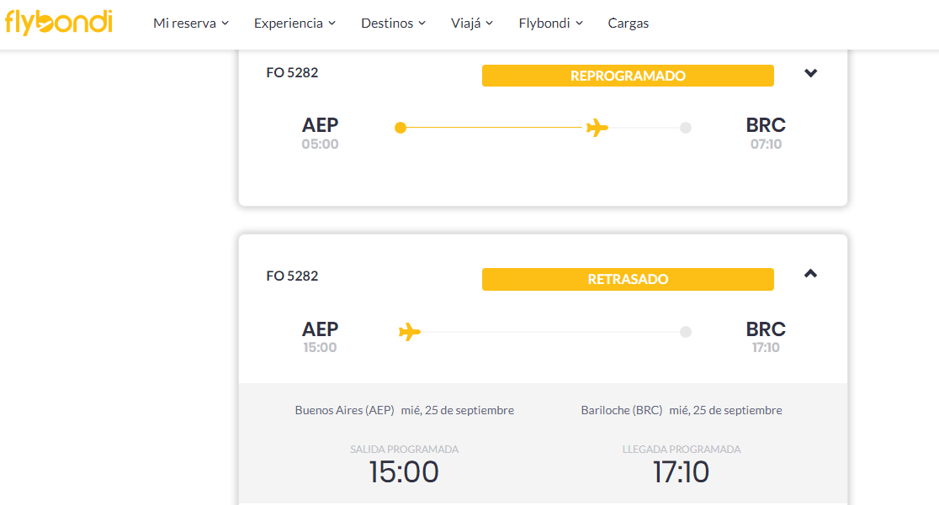Screen dimensions: 939x505
Task: Go to the Cargas page
Action: 629,24
